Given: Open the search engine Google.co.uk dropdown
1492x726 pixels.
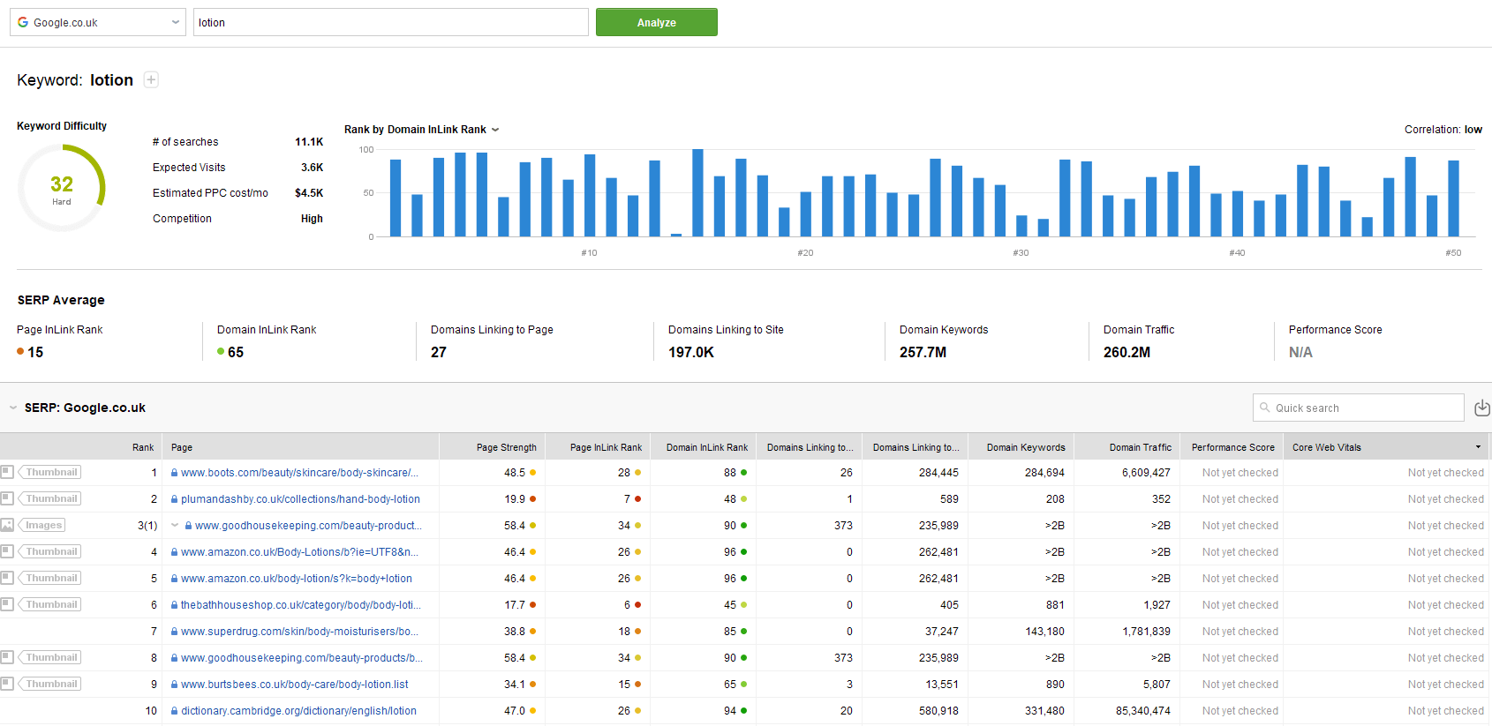Looking at the screenshot, I should pos(97,22).
